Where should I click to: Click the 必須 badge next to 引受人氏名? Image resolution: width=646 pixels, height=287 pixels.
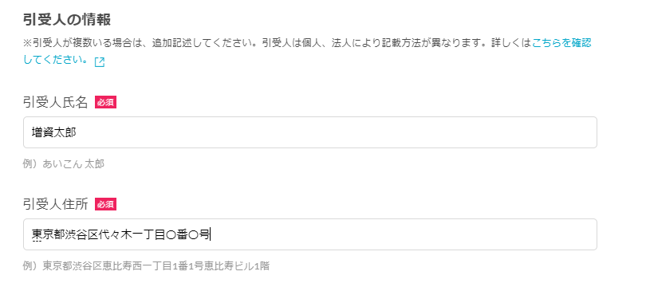(105, 102)
